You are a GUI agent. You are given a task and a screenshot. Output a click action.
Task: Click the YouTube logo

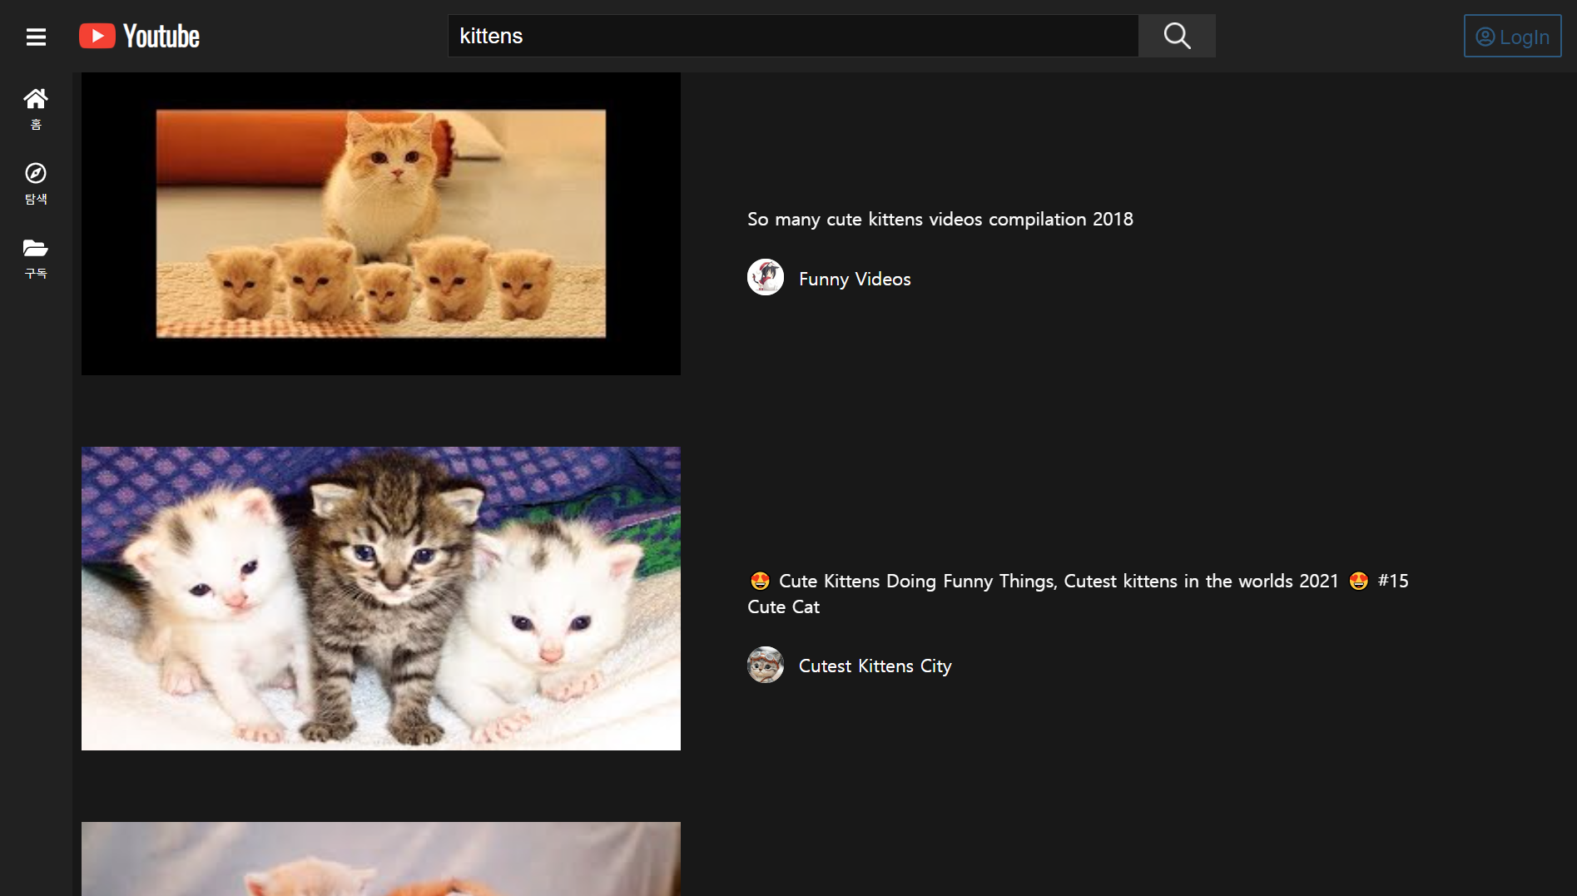(x=138, y=35)
